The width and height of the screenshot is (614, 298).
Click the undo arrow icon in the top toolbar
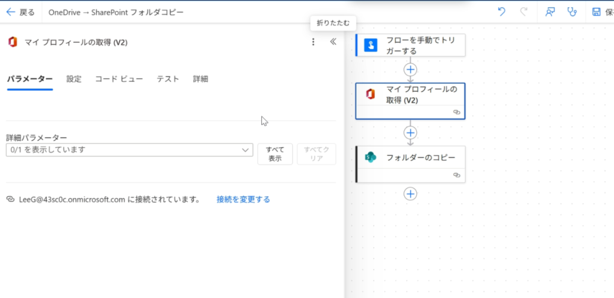(x=501, y=12)
